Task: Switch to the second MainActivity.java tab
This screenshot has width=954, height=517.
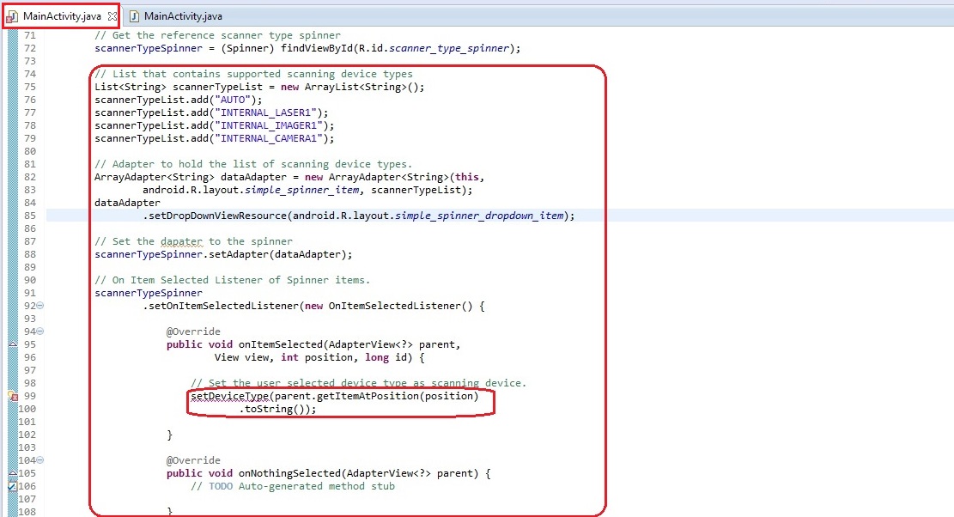Action: click(x=185, y=17)
